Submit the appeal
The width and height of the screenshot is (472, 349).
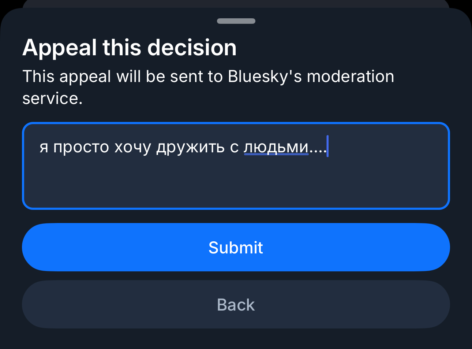pos(236,248)
